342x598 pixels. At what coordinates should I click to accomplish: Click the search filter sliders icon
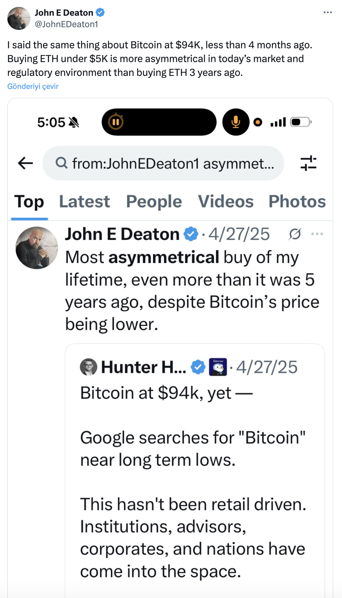pos(308,163)
